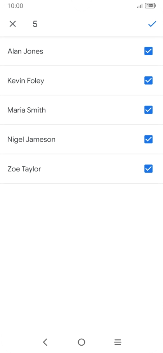Tap the Maria Smith contact name
163x353 pixels.
click(x=26, y=110)
